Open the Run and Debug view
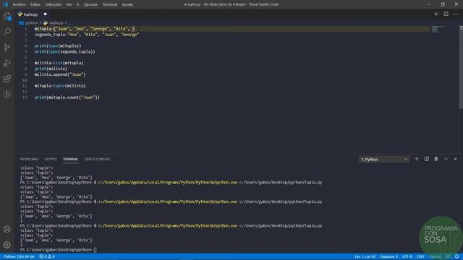 (x=7, y=63)
